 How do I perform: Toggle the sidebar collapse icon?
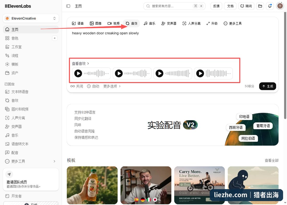click(68, 6)
